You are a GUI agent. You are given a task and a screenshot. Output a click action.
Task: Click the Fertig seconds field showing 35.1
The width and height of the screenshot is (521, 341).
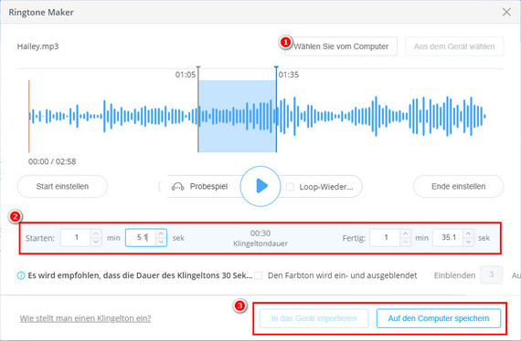coord(448,238)
